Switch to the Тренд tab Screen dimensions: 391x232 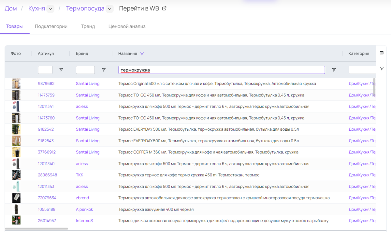click(x=88, y=27)
